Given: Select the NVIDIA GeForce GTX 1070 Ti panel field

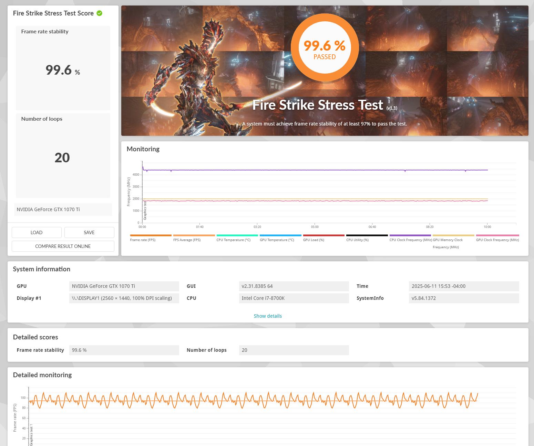Looking at the screenshot, I should (63, 209).
